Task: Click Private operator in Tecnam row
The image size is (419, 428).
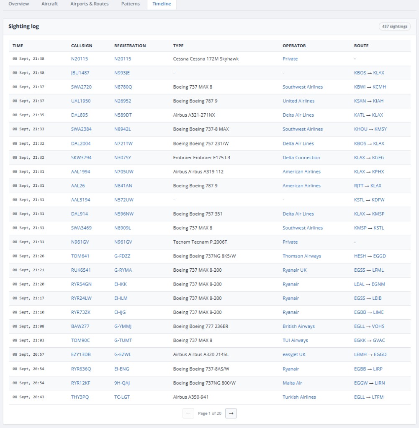Action: (x=290, y=242)
